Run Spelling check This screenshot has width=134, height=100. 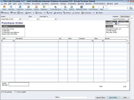(58, 13)
